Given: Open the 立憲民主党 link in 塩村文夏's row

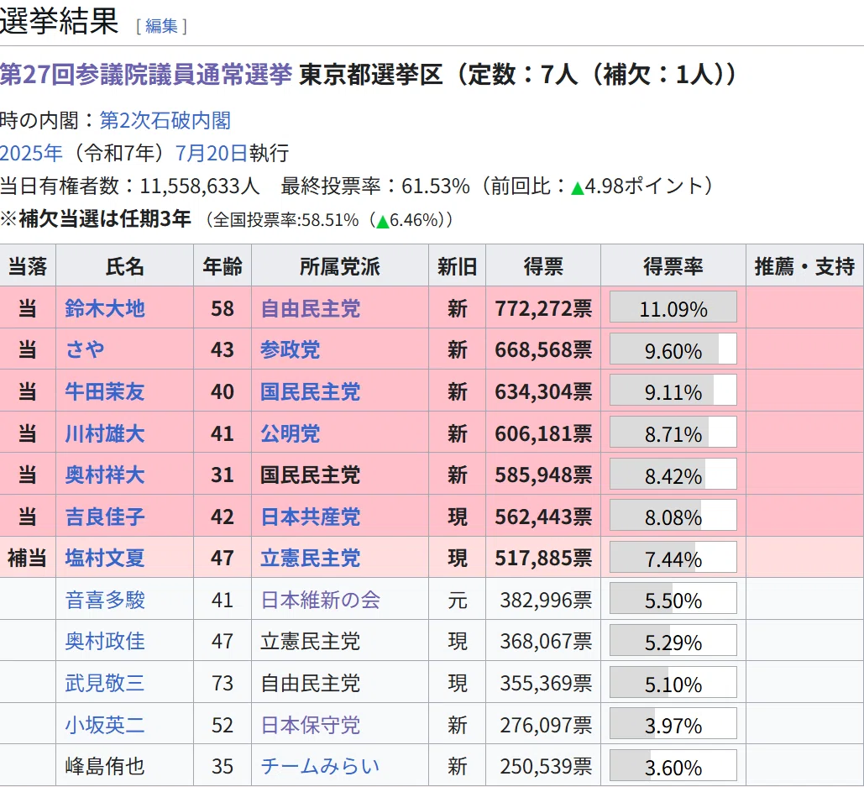Looking at the screenshot, I should 310,558.
